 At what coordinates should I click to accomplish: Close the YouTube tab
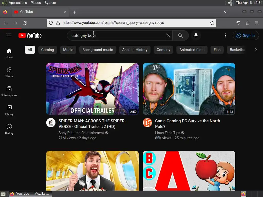pyautogui.click(x=65, y=12)
